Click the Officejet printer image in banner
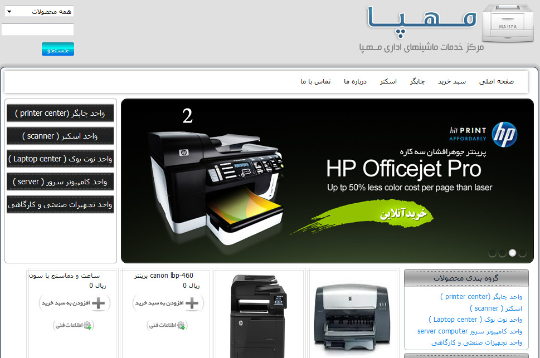This screenshot has width=540, height=358. [x=217, y=189]
